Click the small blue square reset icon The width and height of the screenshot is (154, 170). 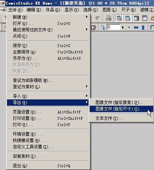tap(129, 27)
